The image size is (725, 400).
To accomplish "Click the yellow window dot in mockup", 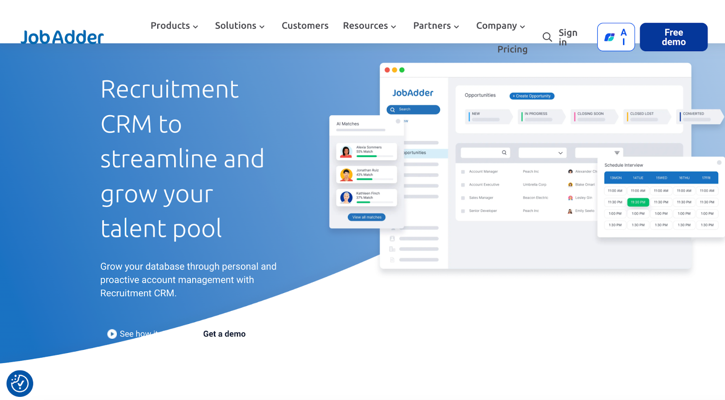I will tap(394, 70).
